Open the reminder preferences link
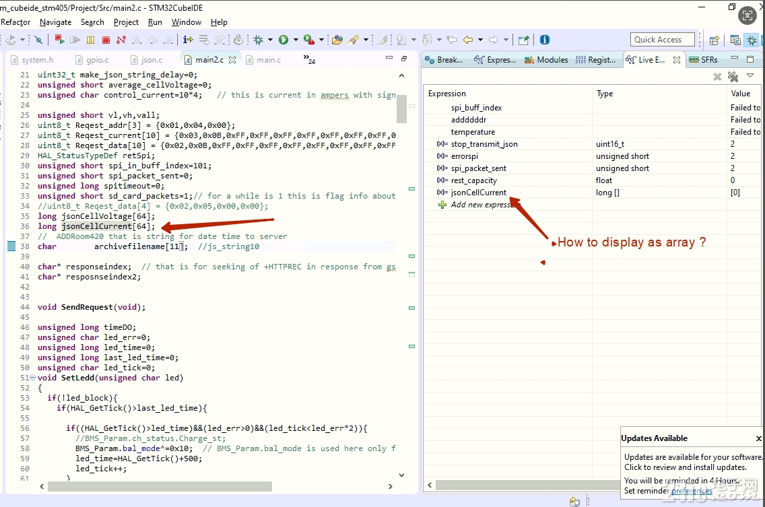This screenshot has height=507, width=765. (692, 491)
